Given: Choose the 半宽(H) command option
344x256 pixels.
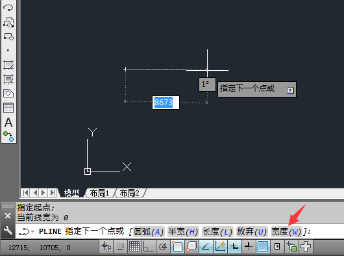Looking at the screenshot, I should tap(183, 232).
